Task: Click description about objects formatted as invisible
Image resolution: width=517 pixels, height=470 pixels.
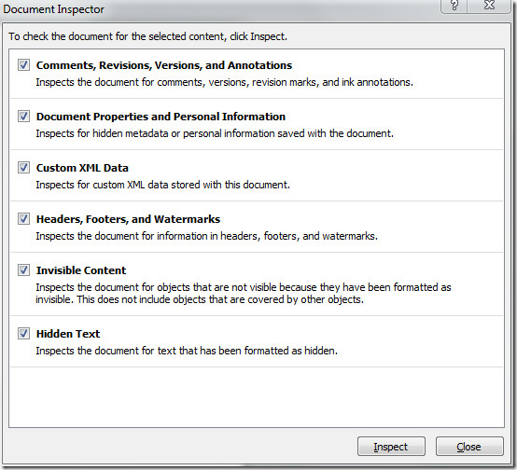Action: tap(244, 294)
